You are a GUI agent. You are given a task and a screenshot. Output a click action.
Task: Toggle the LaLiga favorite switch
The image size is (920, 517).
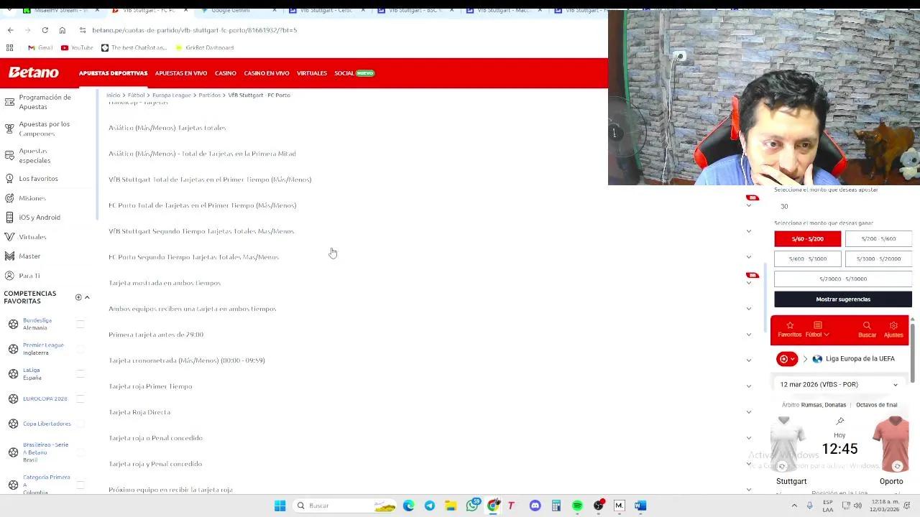coord(80,373)
